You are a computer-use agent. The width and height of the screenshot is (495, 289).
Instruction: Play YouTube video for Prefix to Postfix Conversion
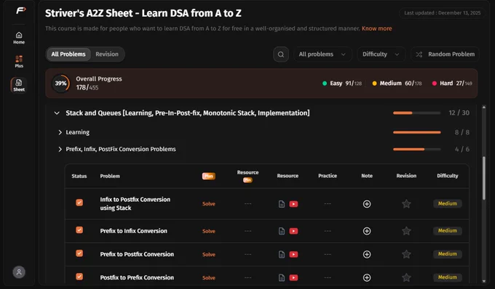[293, 254]
